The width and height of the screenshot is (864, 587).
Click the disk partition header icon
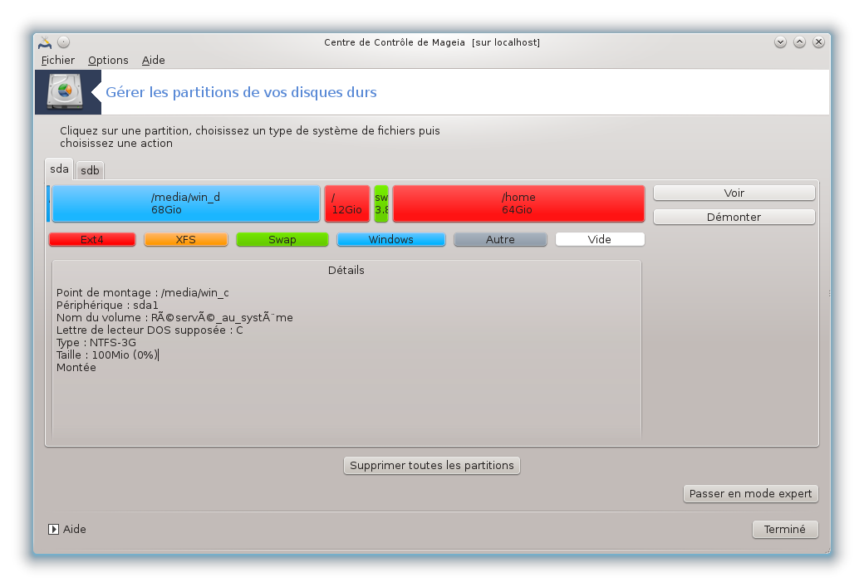pyautogui.click(x=65, y=92)
